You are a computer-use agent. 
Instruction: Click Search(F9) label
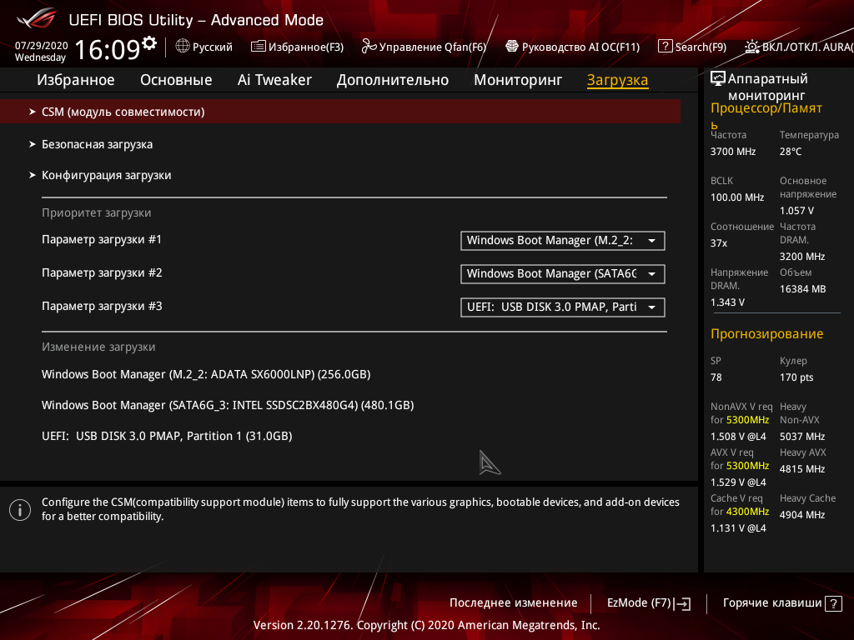pos(701,47)
